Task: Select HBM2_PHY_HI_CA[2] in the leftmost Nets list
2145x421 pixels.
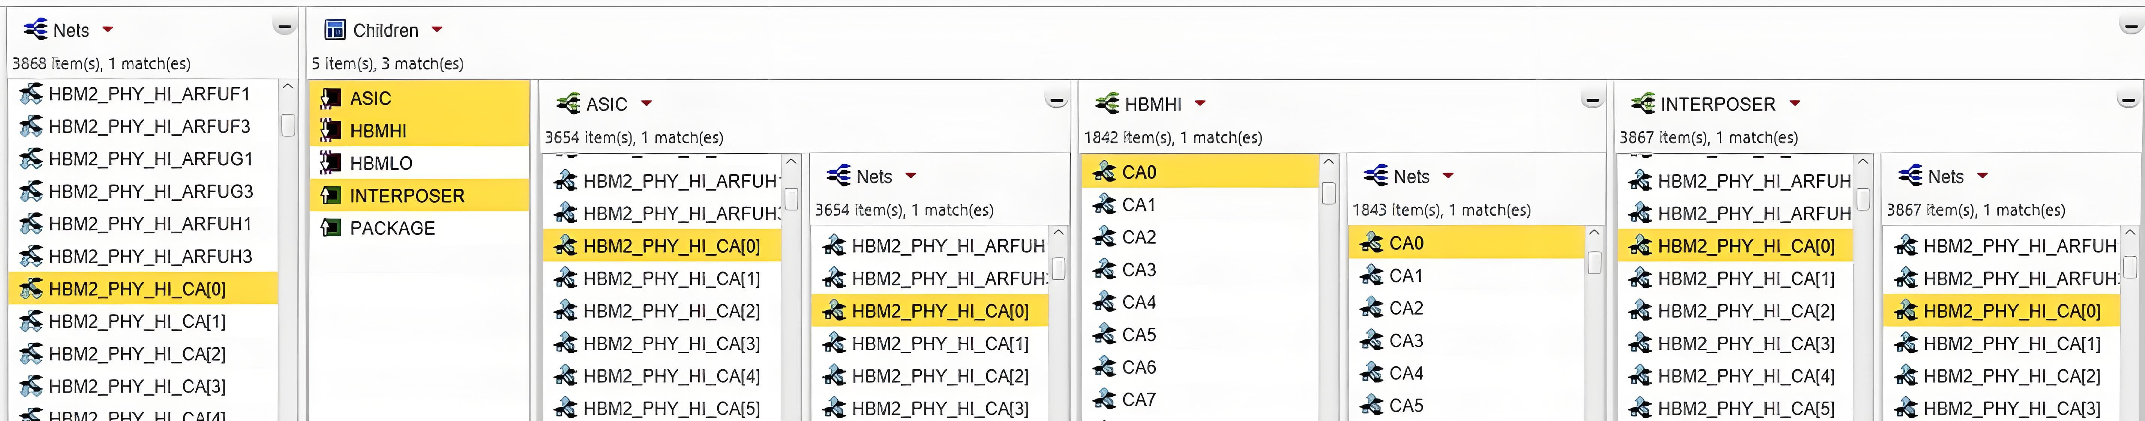Action: (143, 354)
